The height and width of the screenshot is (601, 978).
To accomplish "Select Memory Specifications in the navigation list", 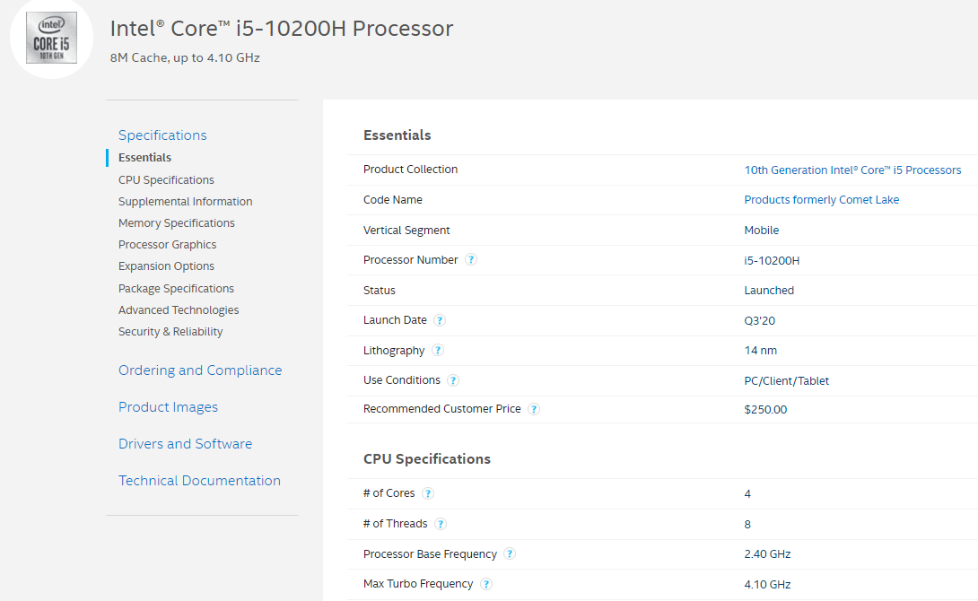I will [176, 222].
